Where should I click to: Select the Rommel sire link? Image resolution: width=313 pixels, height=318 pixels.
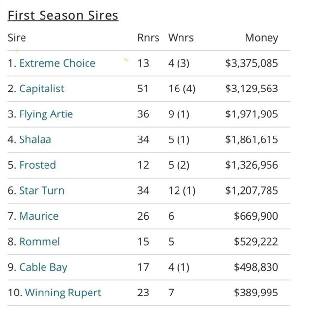[40, 241]
